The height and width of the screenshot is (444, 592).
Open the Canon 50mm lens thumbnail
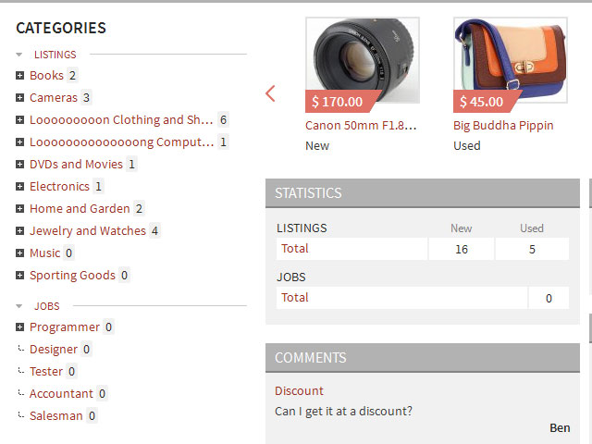[x=363, y=60]
